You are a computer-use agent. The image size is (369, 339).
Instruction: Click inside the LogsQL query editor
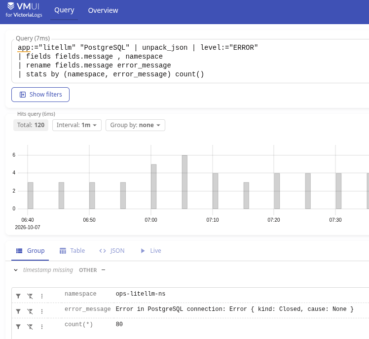(190, 61)
